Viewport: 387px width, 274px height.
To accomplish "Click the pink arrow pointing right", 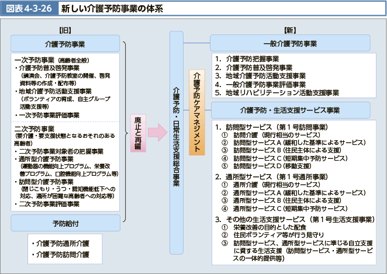I will tap(157, 133).
